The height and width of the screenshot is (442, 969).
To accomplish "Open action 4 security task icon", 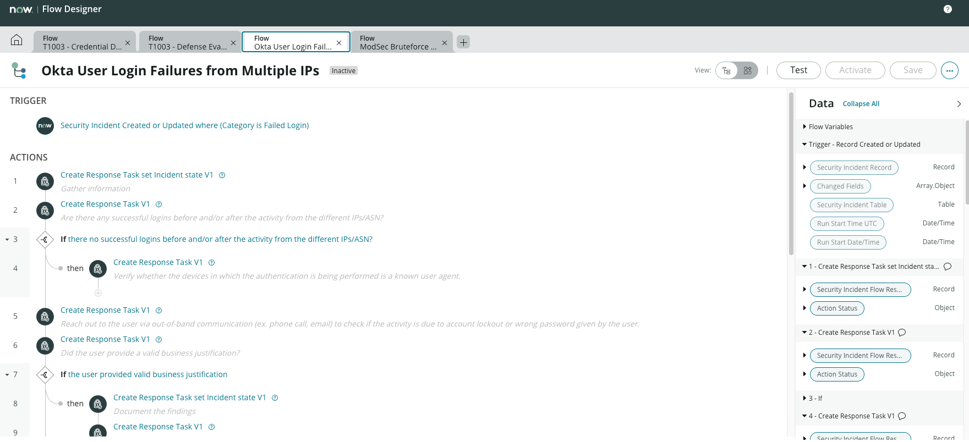I will 98,269.
